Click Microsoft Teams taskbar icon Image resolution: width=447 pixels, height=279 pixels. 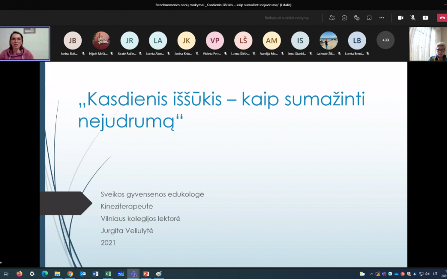[x=133, y=274]
